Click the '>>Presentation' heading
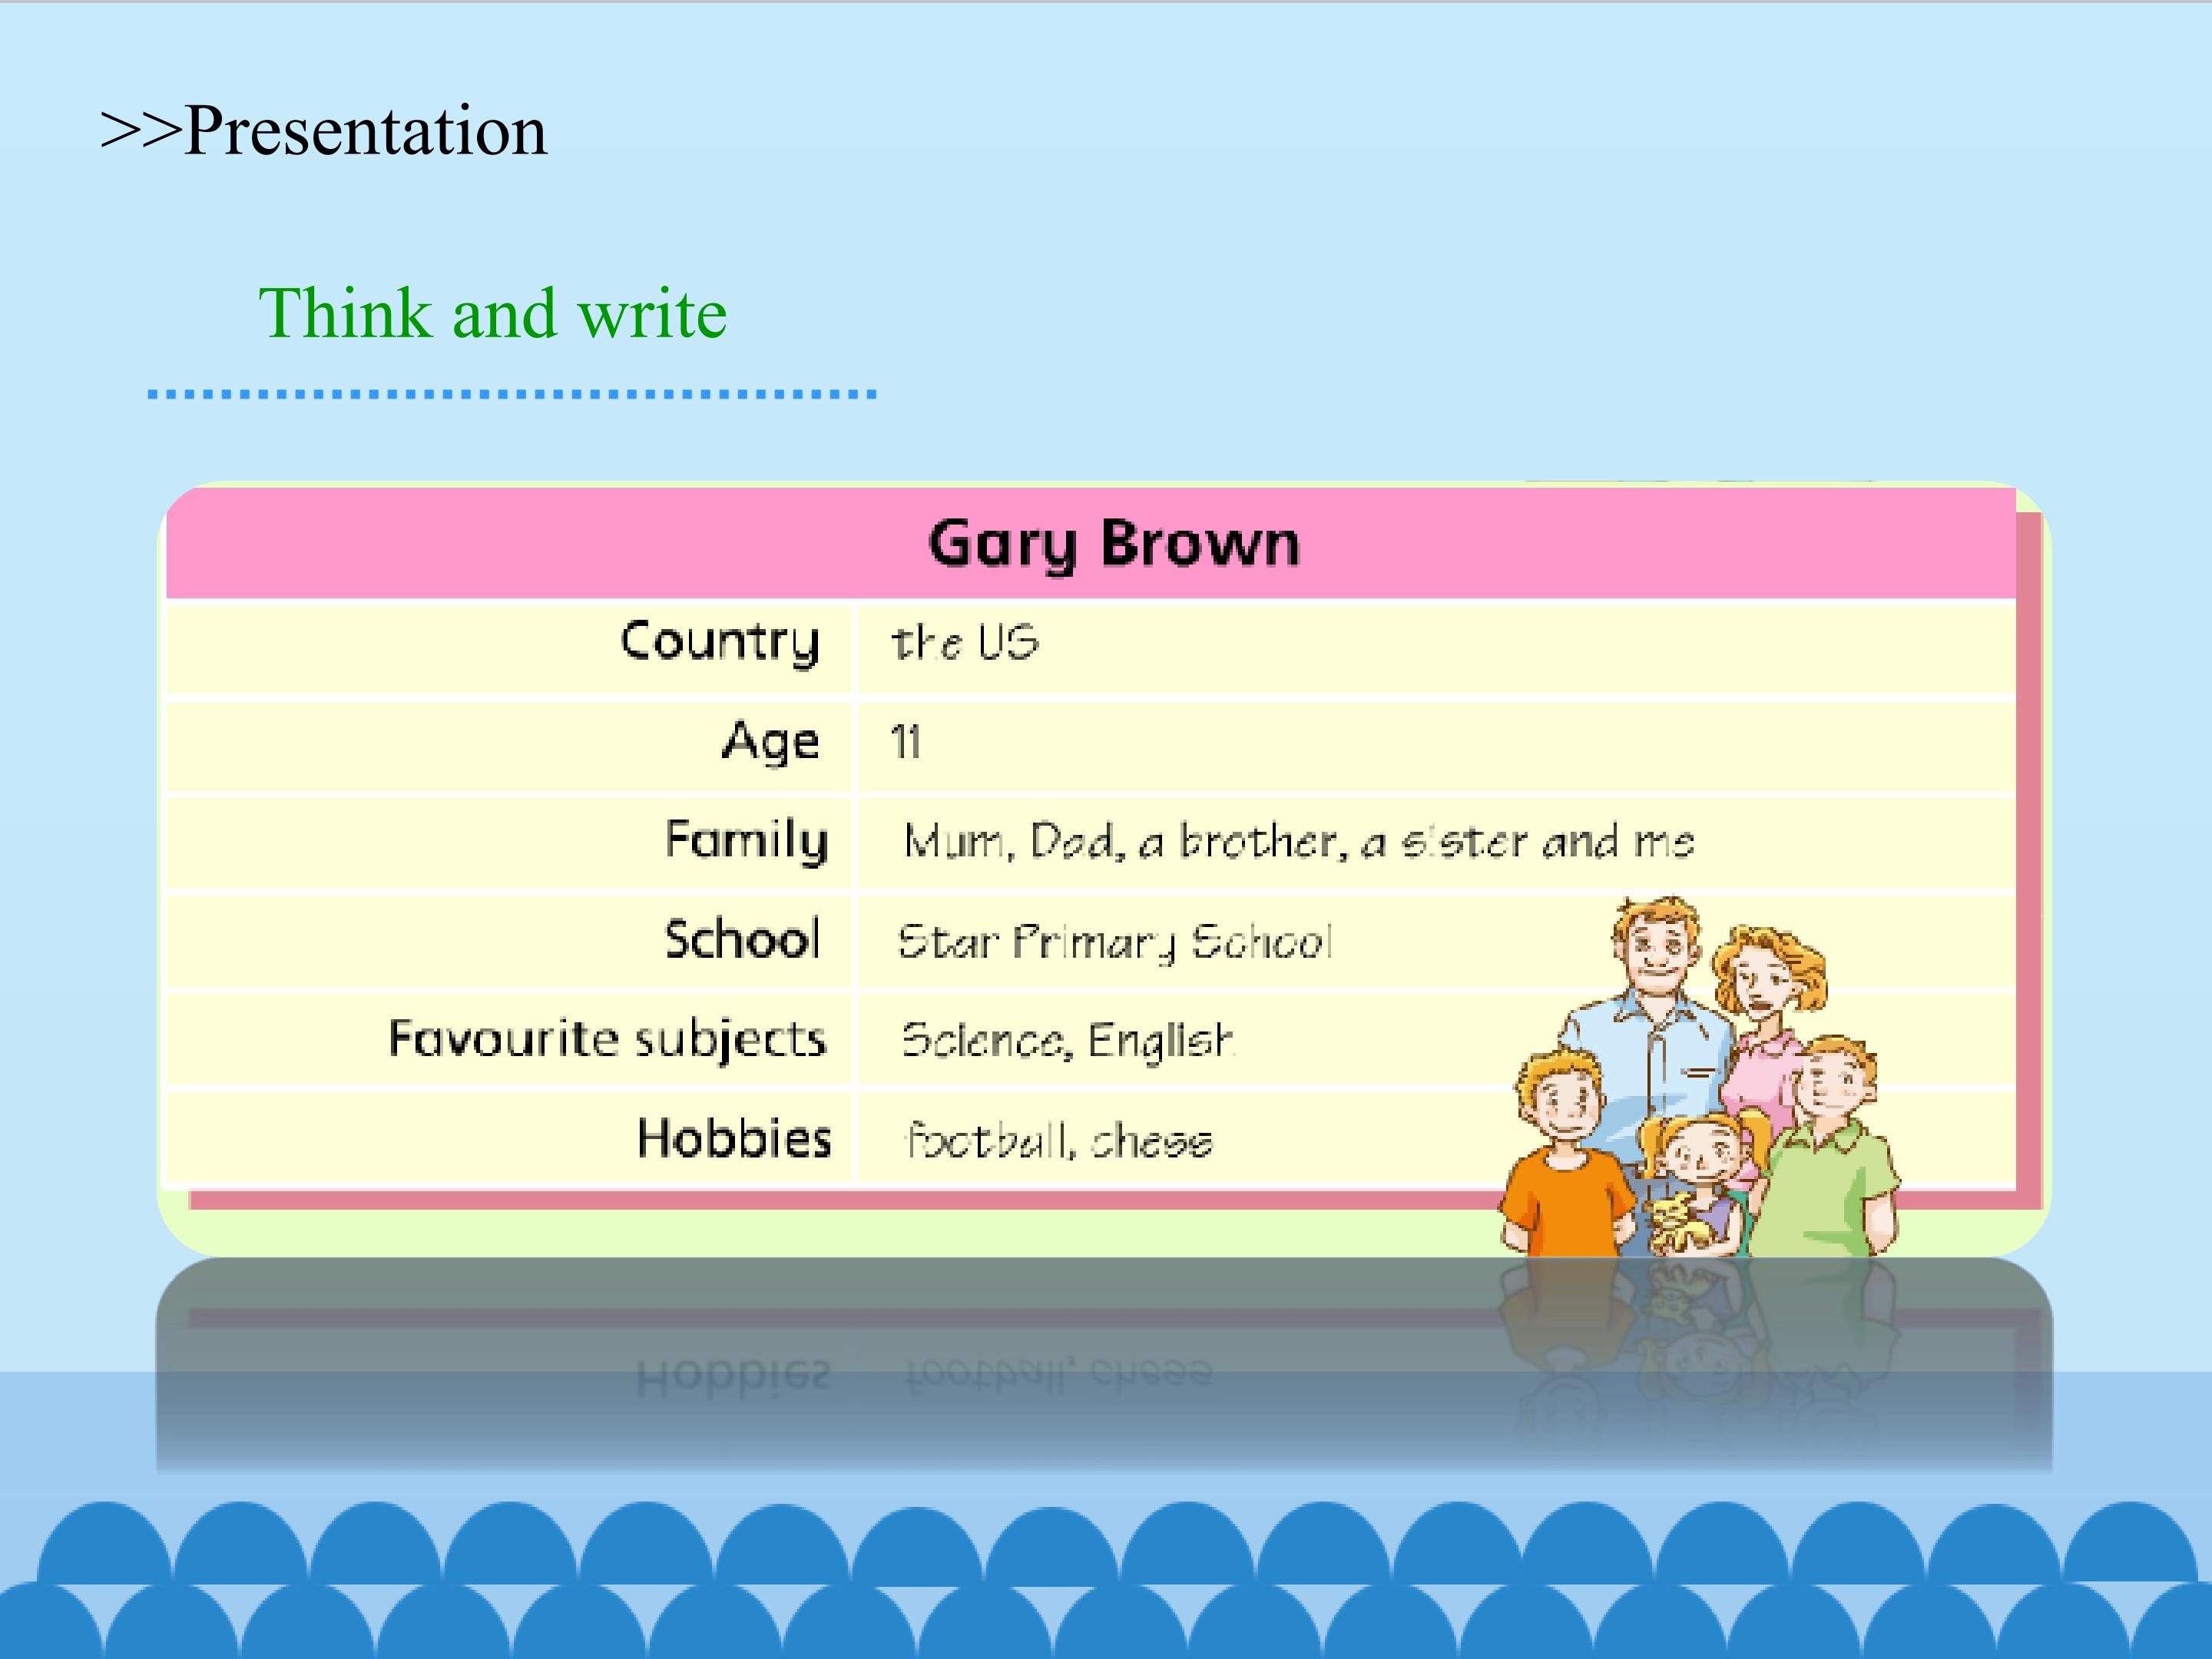This screenshot has height=1659, width=2212. [x=323, y=131]
